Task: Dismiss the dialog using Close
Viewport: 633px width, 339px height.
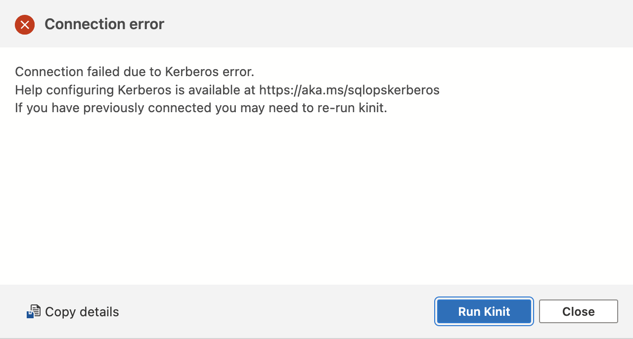Action: 578,311
